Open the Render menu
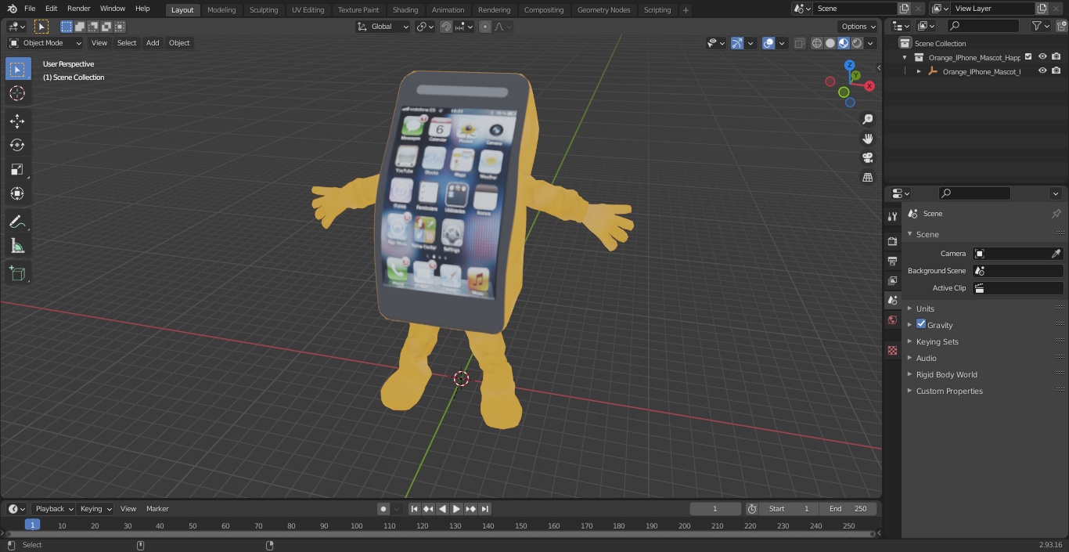Screen dimensions: 1069x552 78,9
